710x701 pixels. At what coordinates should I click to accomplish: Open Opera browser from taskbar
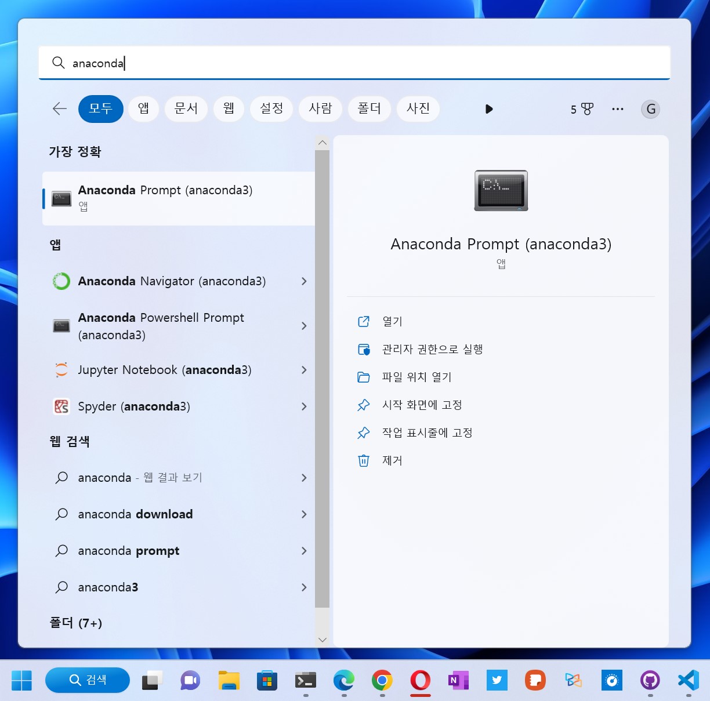tap(421, 680)
